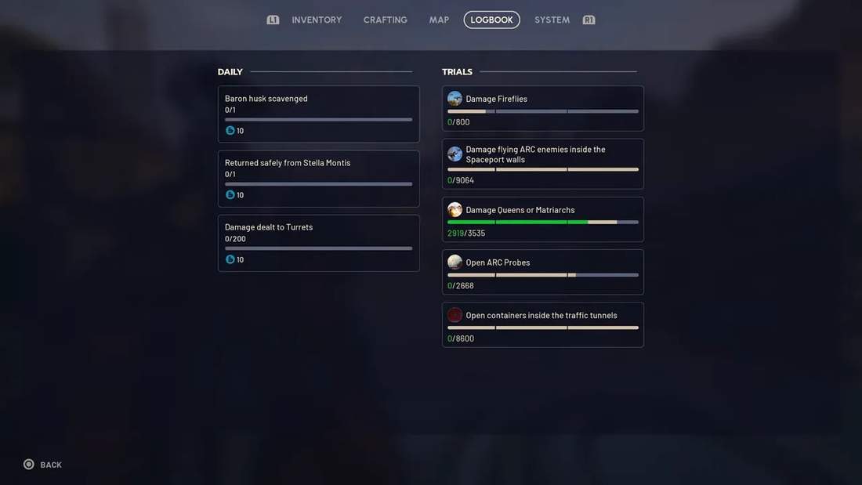
Task: Click the L1 bumper icon
Action: pos(273,20)
